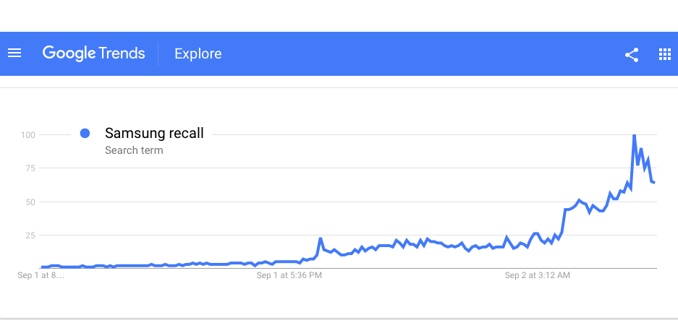Click the blue Samsung recall legend dot
The width and height of the screenshot is (678, 320).
click(85, 134)
